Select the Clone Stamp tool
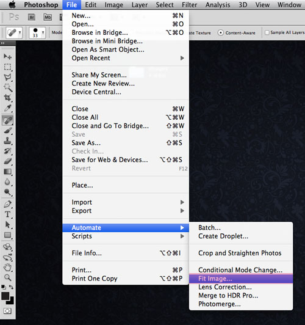The image size is (305, 325). (x=8, y=141)
